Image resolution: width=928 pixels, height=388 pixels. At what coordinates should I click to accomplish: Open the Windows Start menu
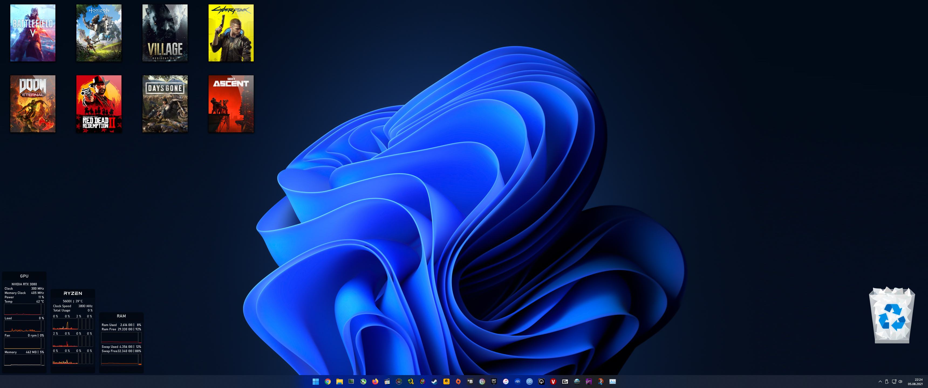pyautogui.click(x=316, y=382)
